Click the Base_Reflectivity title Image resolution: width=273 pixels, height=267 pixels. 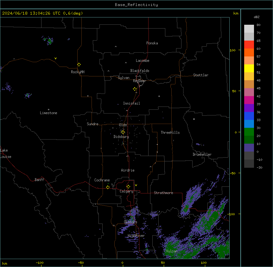[136, 5]
